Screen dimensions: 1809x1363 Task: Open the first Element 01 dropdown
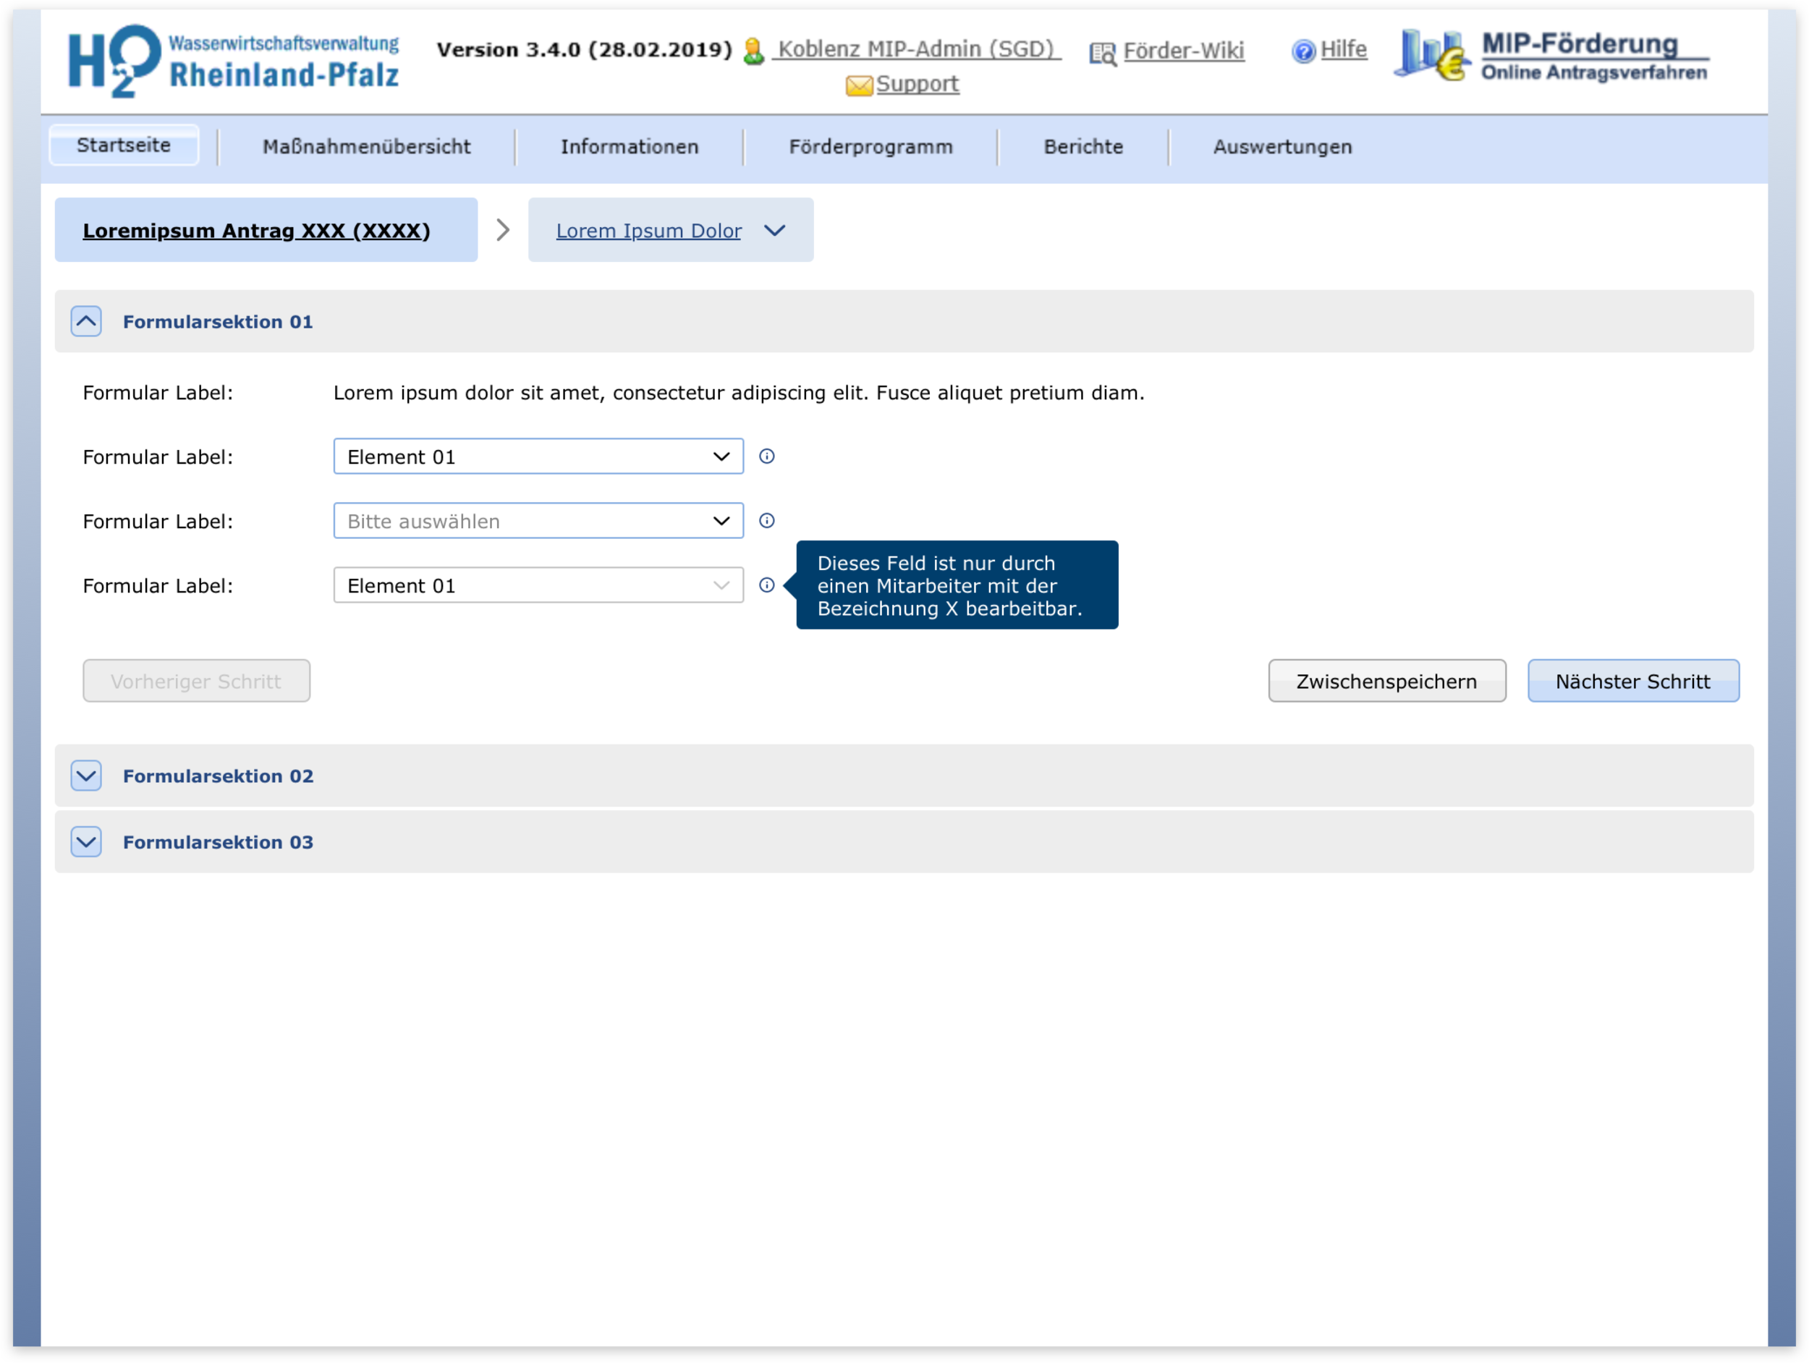click(x=538, y=457)
